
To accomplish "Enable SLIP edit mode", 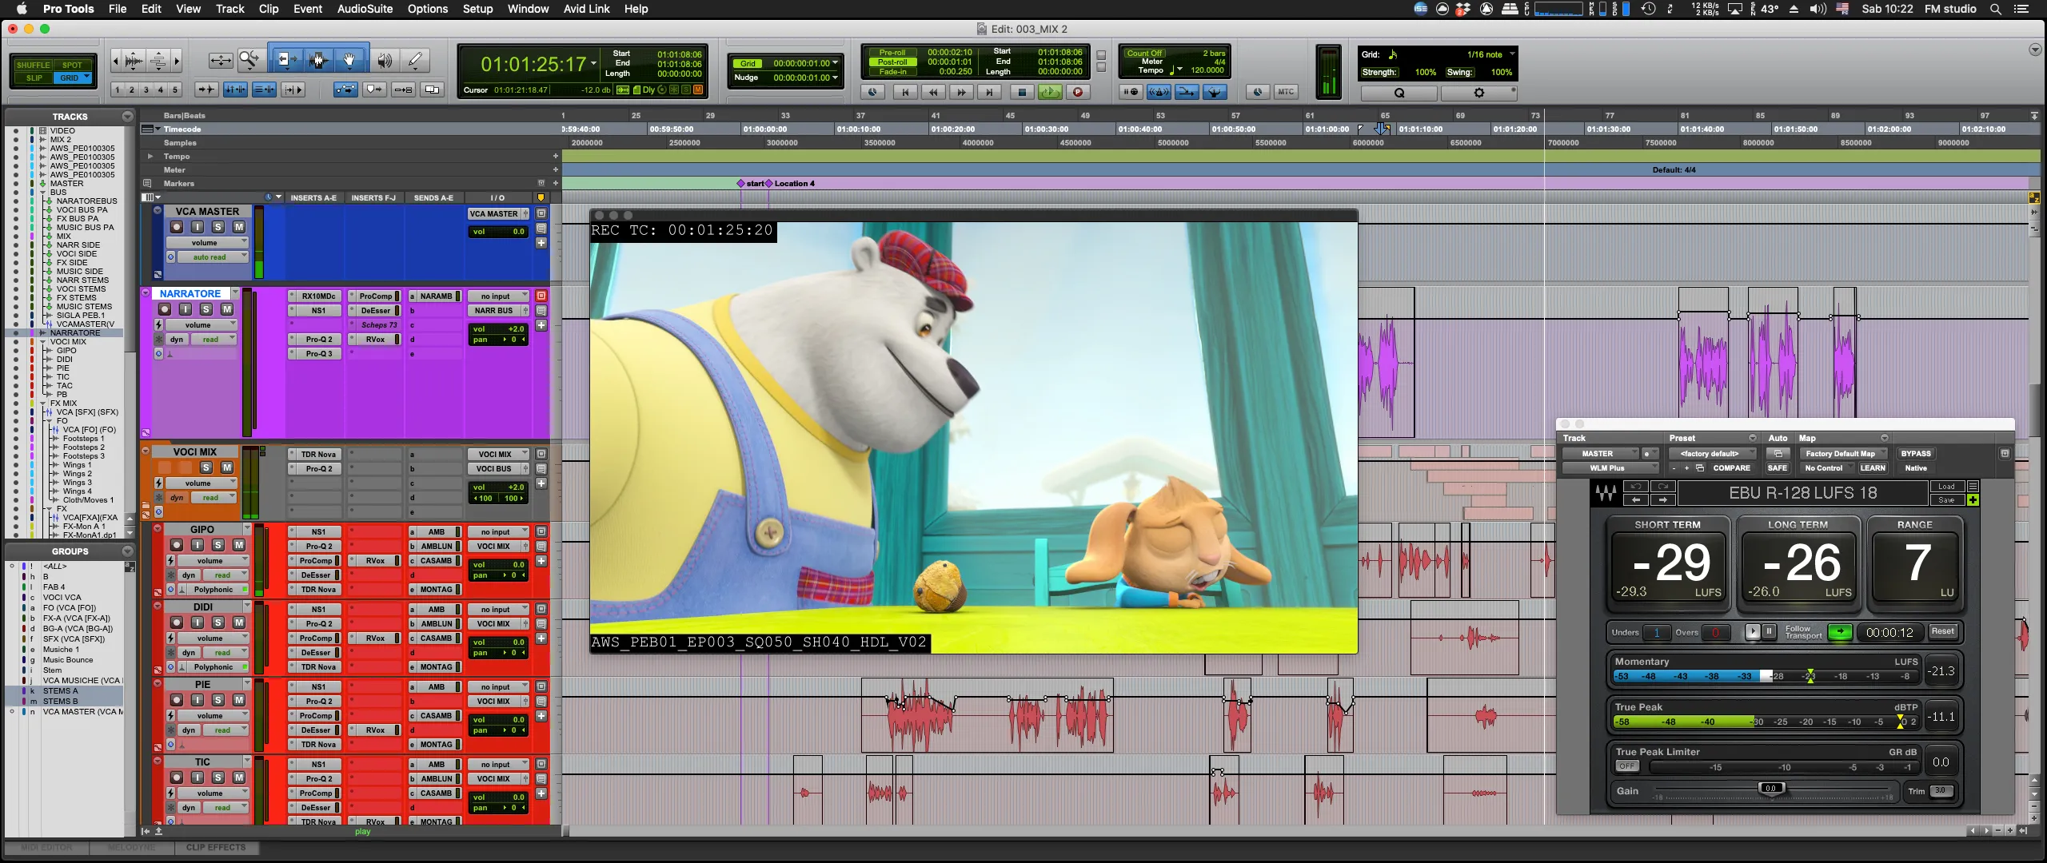I will point(34,78).
